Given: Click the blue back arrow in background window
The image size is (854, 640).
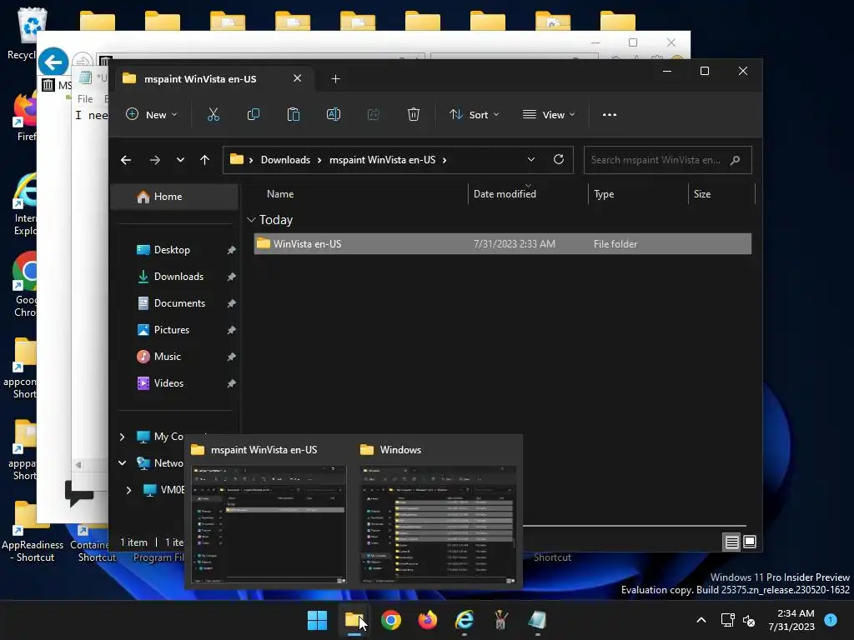Looking at the screenshot, I should click(53, 62).
